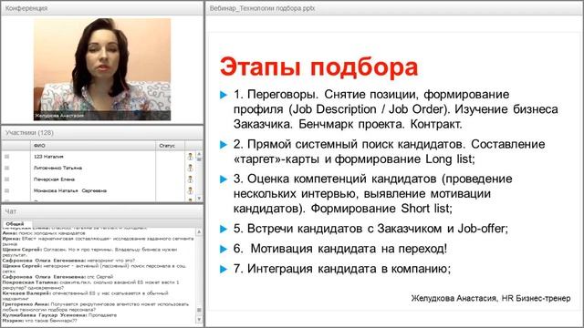Select the grey marker next to Монакова Наталья Сергеевна

[6, 190]
